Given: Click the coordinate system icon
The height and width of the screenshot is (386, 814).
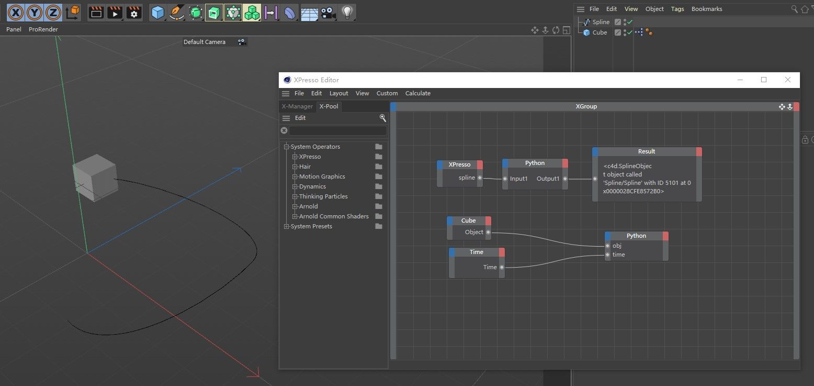Looking at the screenshot, I should [73, 12].
